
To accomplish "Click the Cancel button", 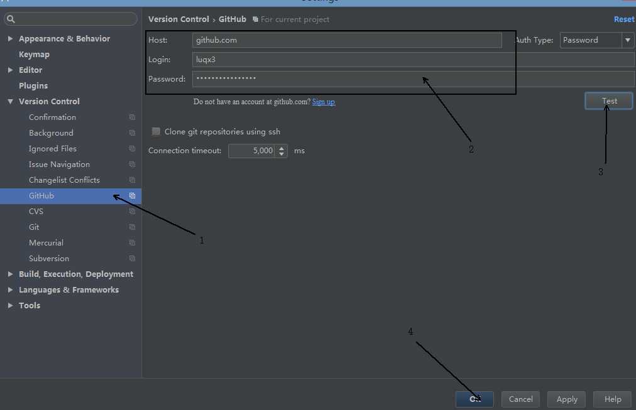I will [521, 399].
